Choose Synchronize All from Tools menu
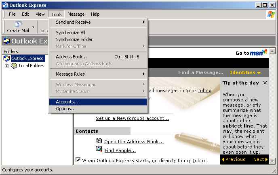This screenshot has width=278, height=175. click(x=98, y=33)
